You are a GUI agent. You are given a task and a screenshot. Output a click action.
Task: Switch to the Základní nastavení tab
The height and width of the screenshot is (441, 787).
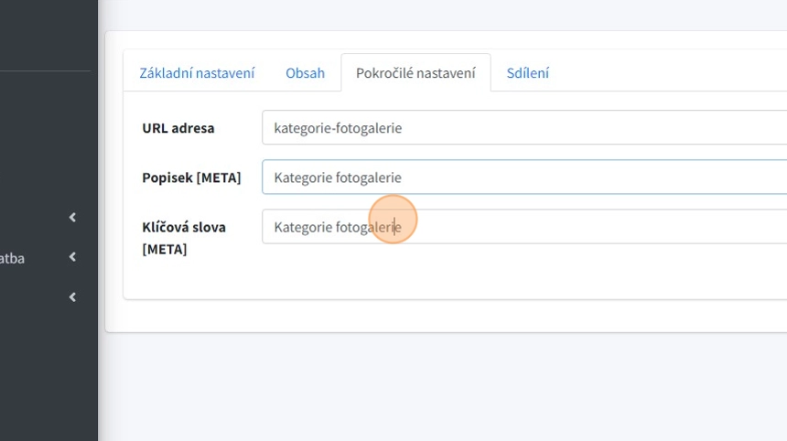[x=197, y=73]
